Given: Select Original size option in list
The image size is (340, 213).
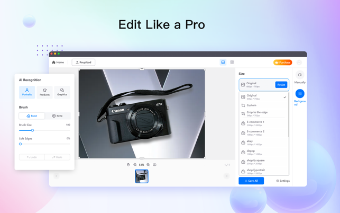Looking at the screenshot, I should pos(264,97).
